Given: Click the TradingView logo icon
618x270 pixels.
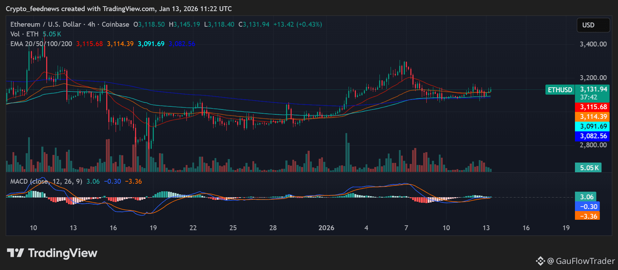Looking at the screenshot, I should (x=15, y=253).
